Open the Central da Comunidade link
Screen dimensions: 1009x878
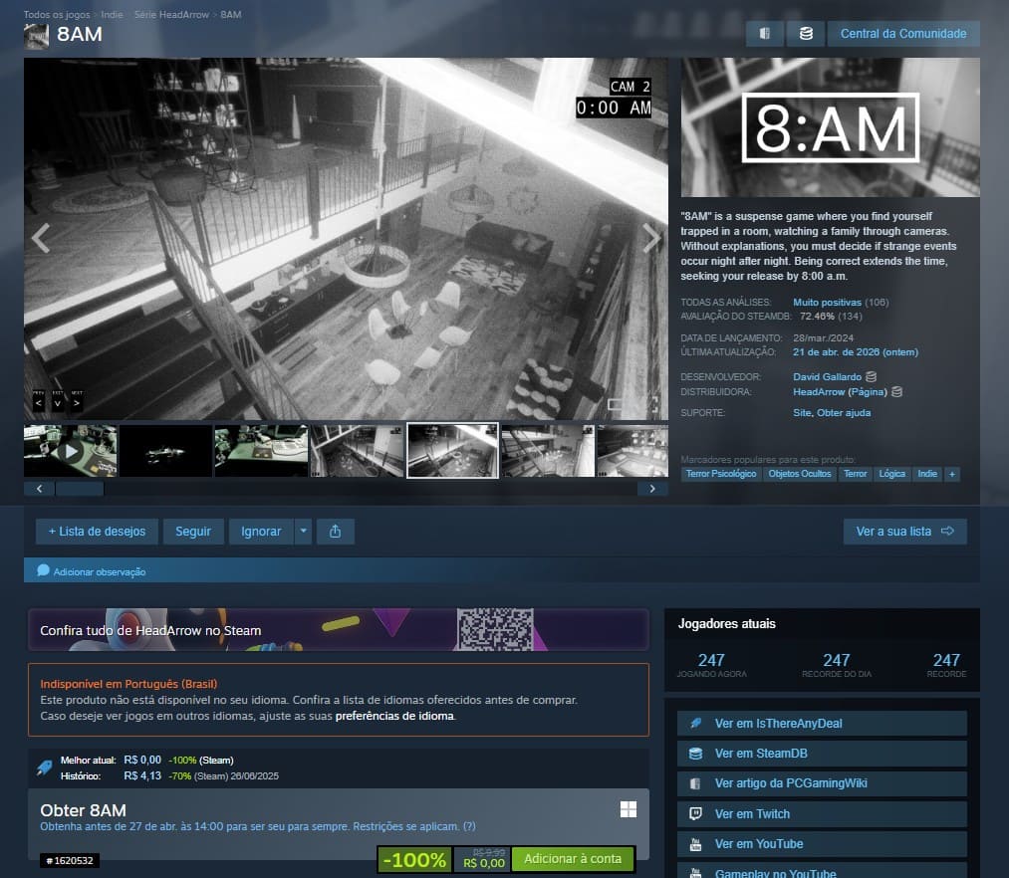pos(903,34)
